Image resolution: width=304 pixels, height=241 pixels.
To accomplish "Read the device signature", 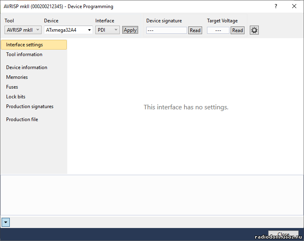I will (x=195, y=30).
